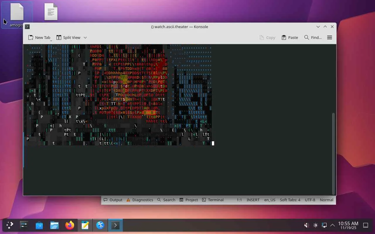Open the network connections tray icon

pyautogui.click(x=324, y=225)
